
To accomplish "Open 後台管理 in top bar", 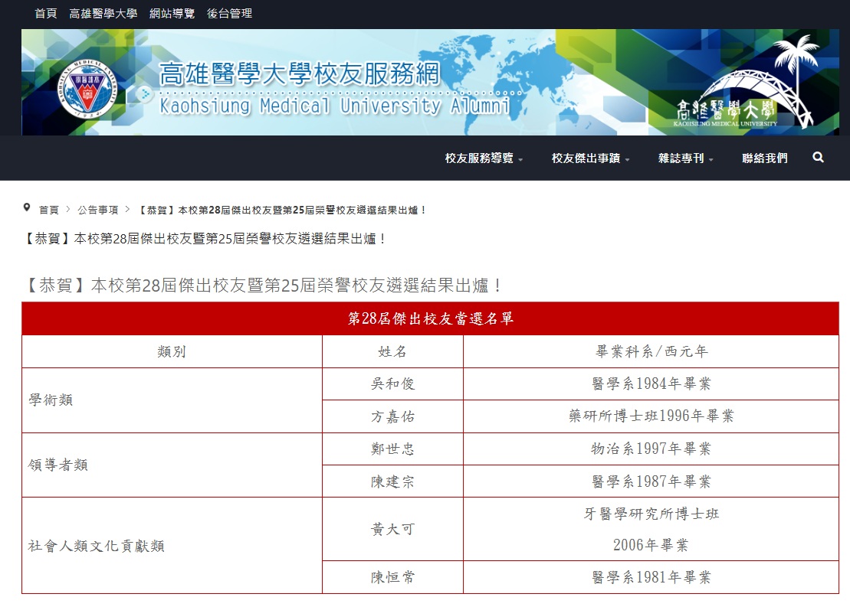I will (229, 13).
